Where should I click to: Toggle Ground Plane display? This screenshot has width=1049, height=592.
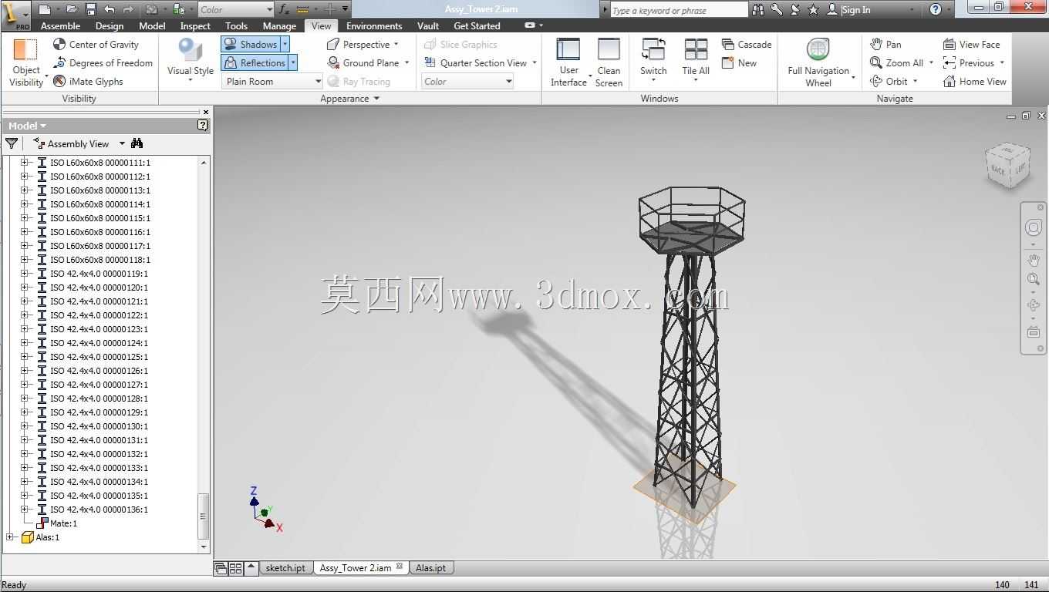(x=363, y=62)
